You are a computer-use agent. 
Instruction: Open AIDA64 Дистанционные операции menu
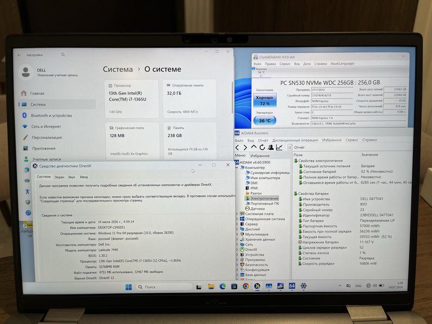(x=295, y=140)
